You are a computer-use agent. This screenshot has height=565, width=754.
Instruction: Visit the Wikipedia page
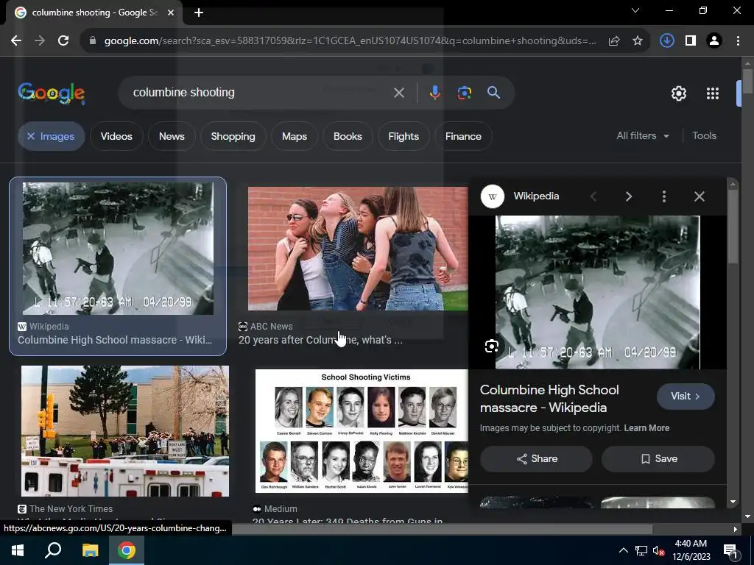(x=686, y=397)
